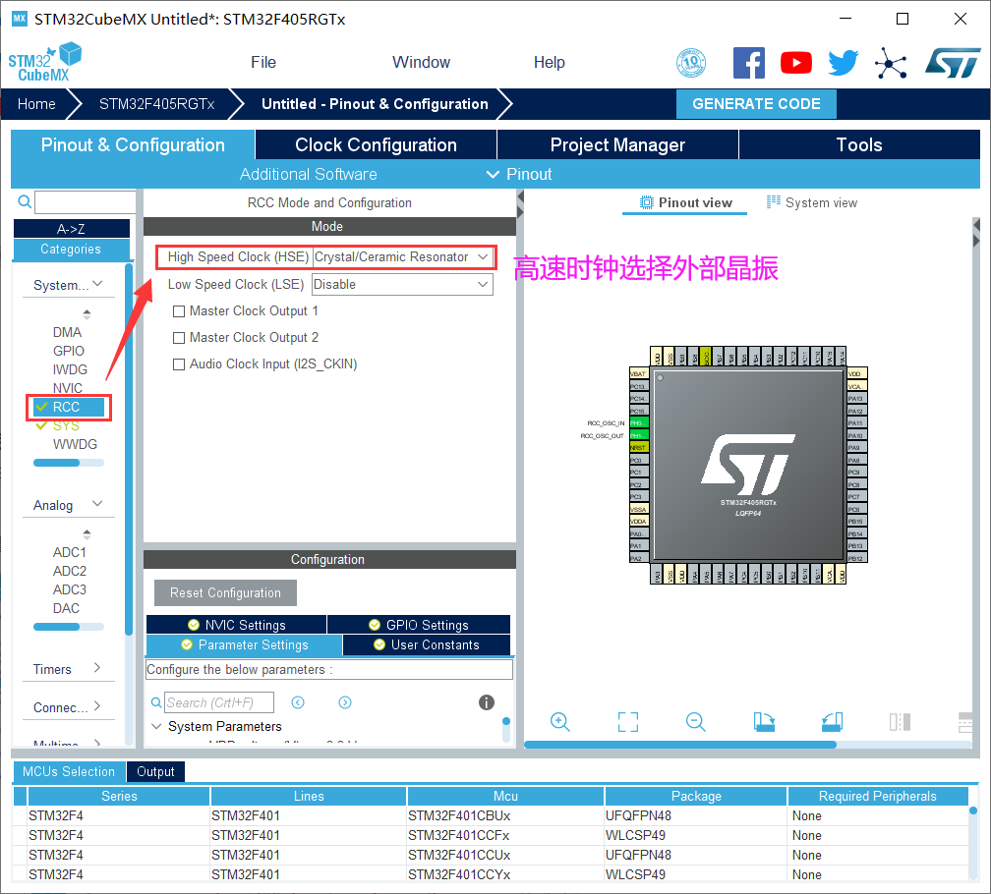
Task: Click the parameter search magnifier icon
Action: pos(156,702)
